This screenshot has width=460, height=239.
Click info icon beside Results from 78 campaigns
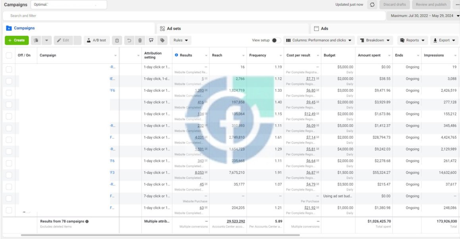87,222
